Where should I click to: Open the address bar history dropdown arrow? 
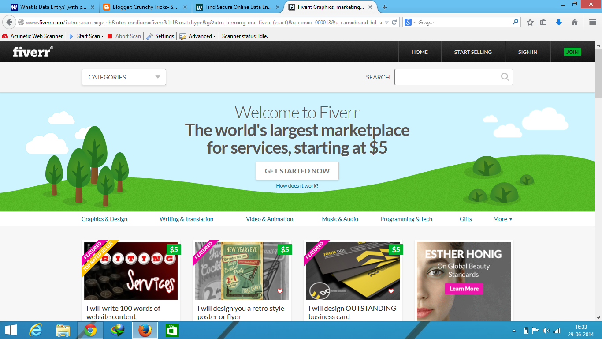pyautogui.click(x=386, y=22)
